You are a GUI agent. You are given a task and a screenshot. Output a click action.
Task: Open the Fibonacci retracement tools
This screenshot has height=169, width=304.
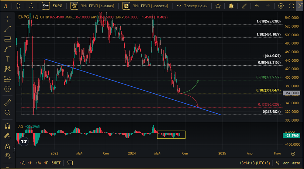tap(8, 39)
